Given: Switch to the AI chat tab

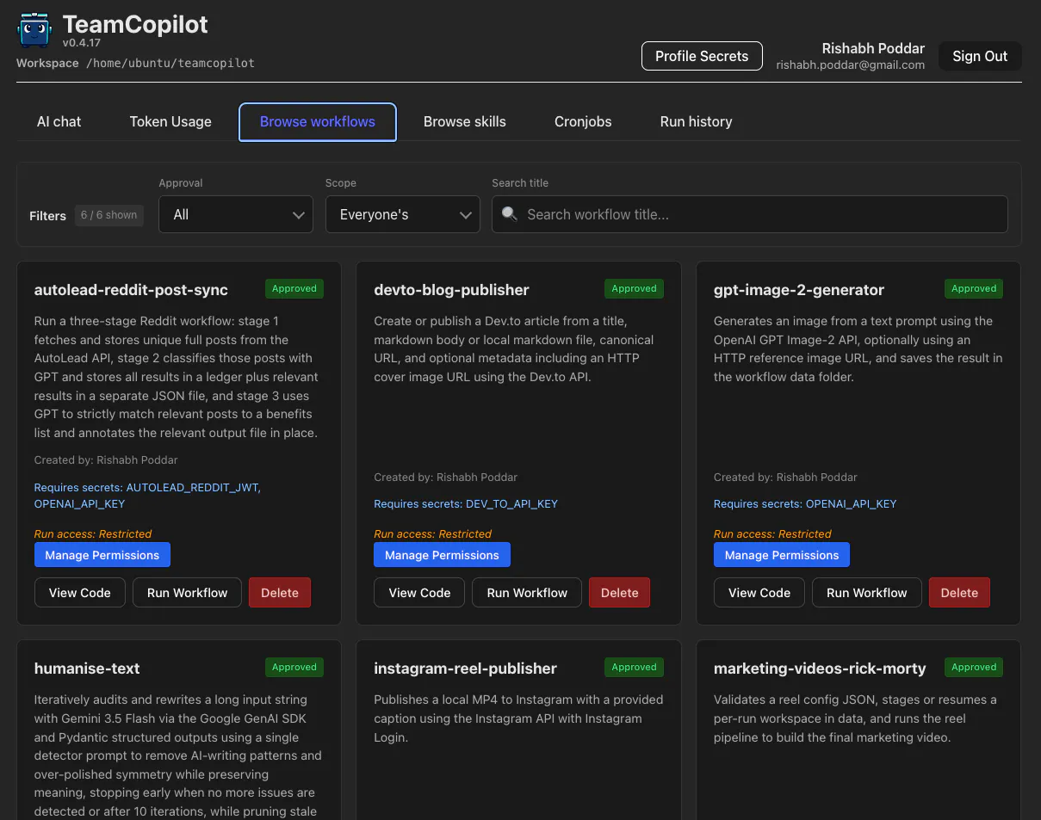Looking at the screenshot, I should (59, 121).
